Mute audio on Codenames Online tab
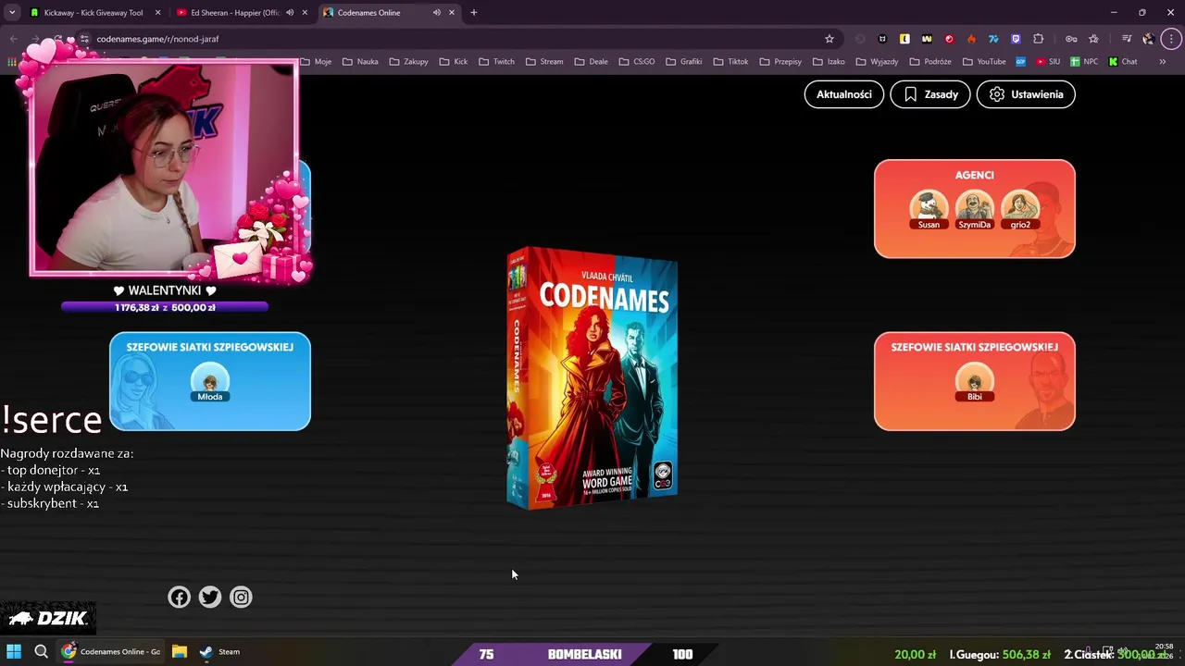This screenshot has height=666, width=1185. (436, 13)
